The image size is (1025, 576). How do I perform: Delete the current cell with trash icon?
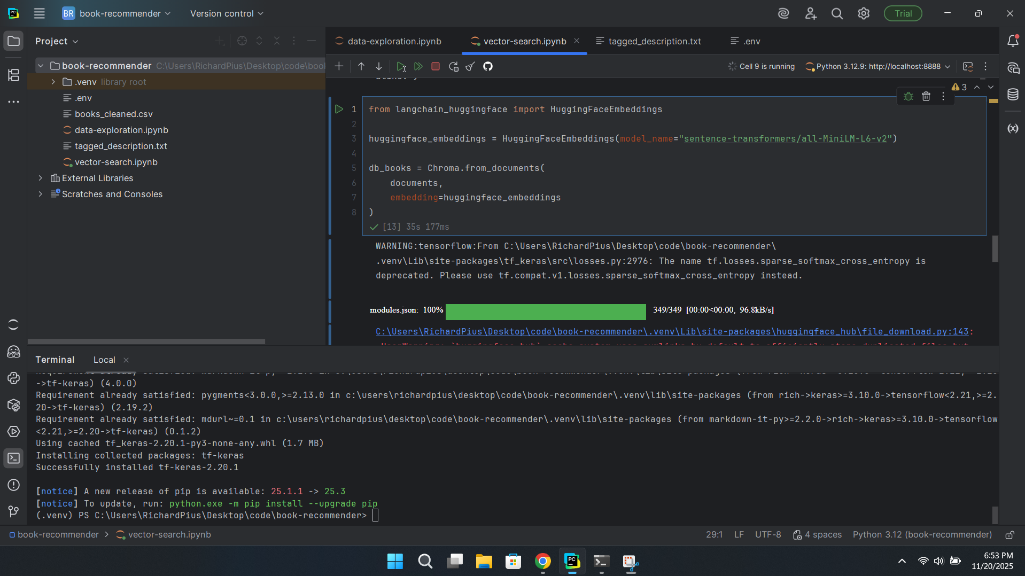click(x=926, y=96)
